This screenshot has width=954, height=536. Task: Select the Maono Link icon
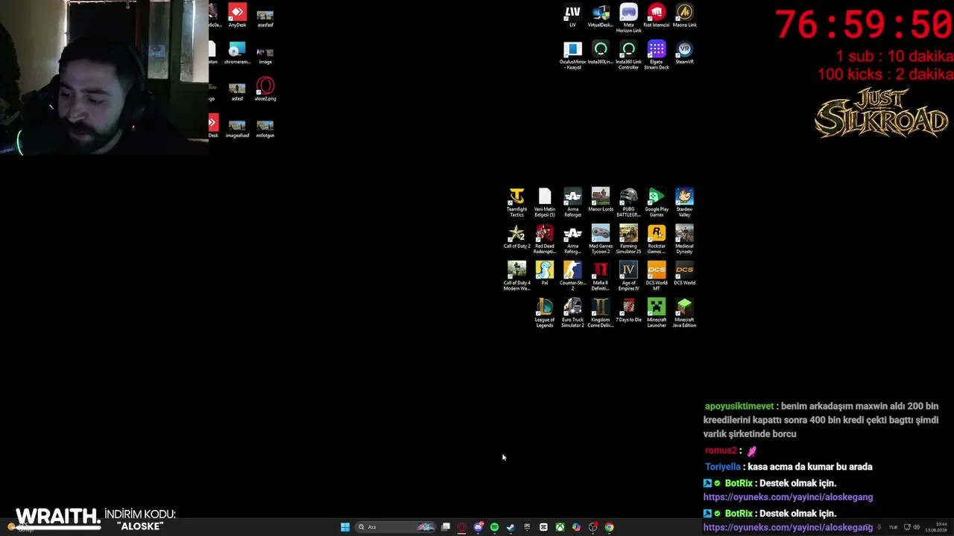click(684, 16)
